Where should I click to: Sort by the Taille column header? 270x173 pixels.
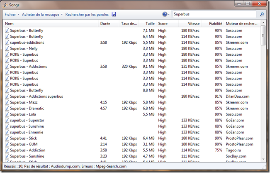[148, 24]
